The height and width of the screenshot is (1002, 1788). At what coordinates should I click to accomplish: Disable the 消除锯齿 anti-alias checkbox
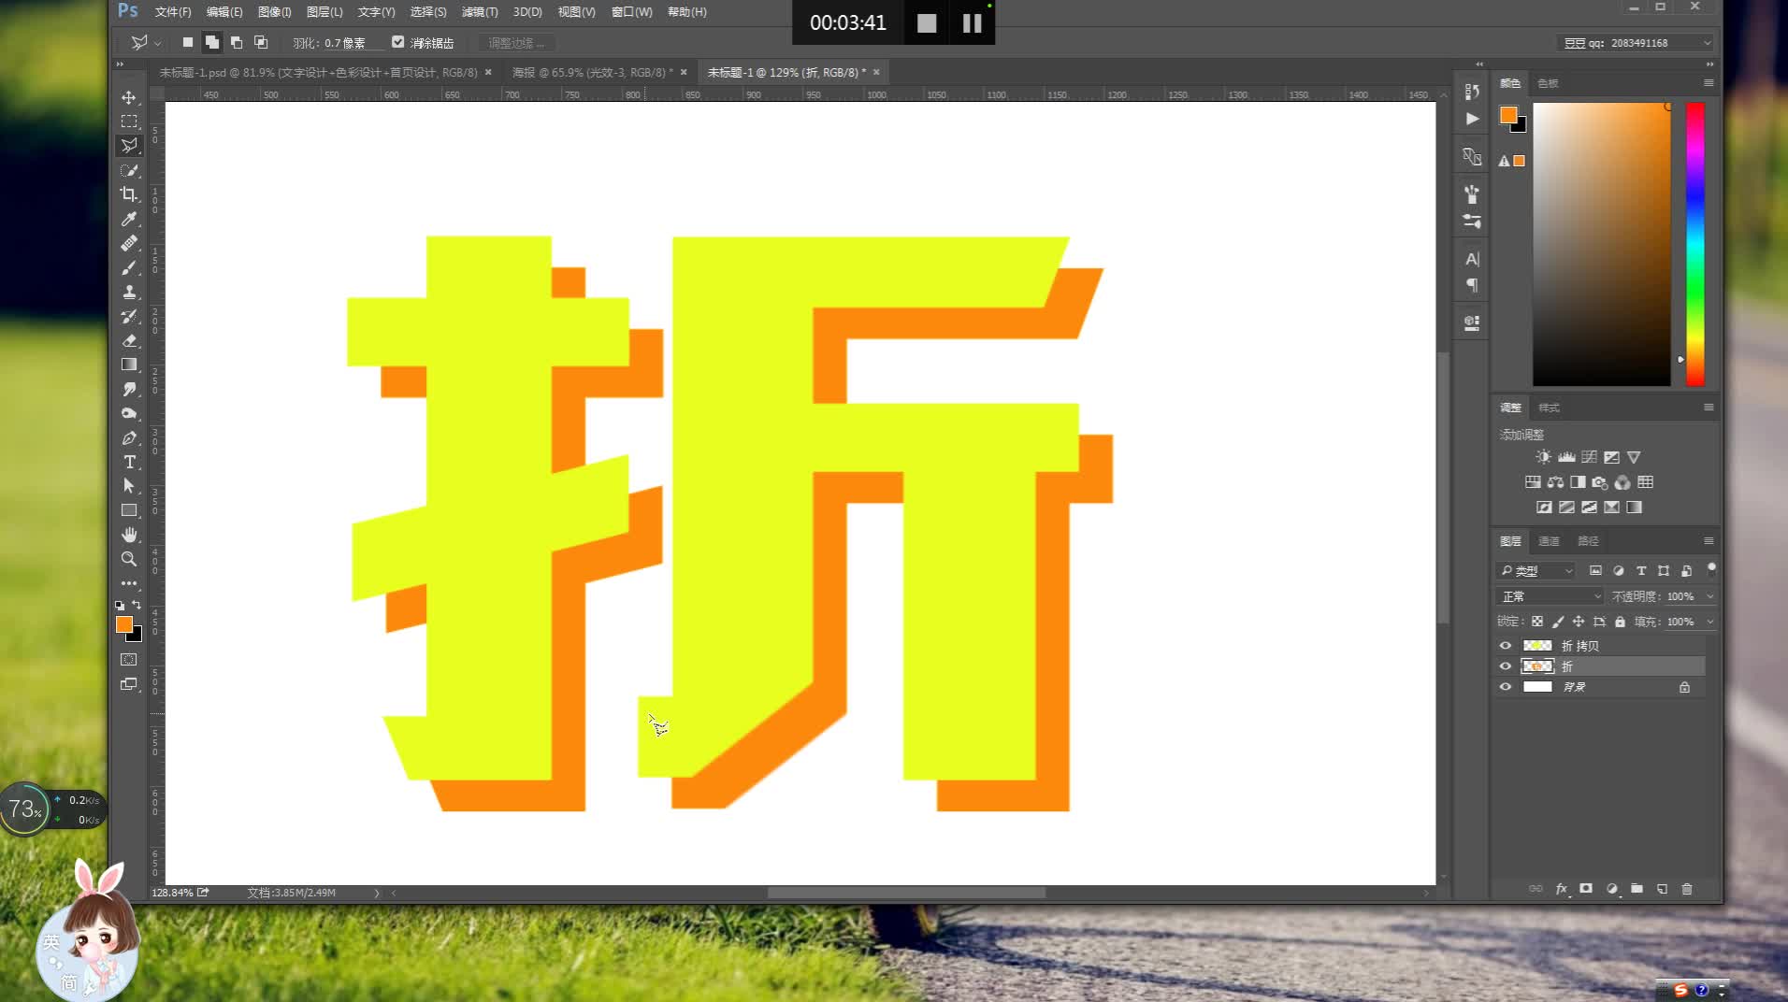tap(399, 42)
